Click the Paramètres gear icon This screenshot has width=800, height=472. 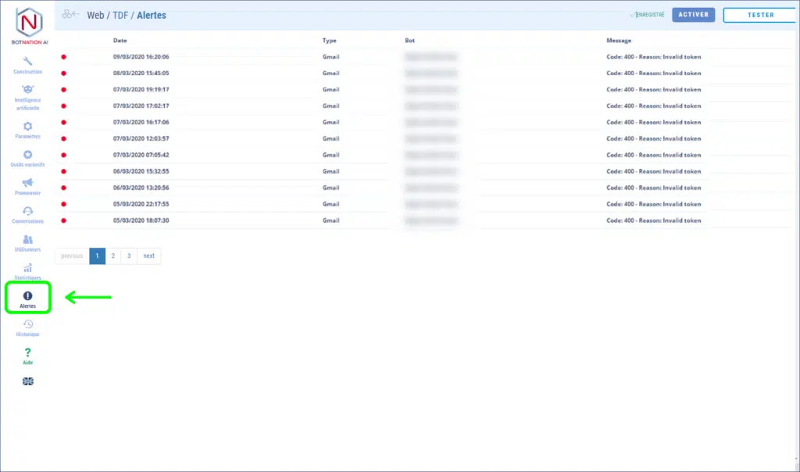[x=28, y=126]
